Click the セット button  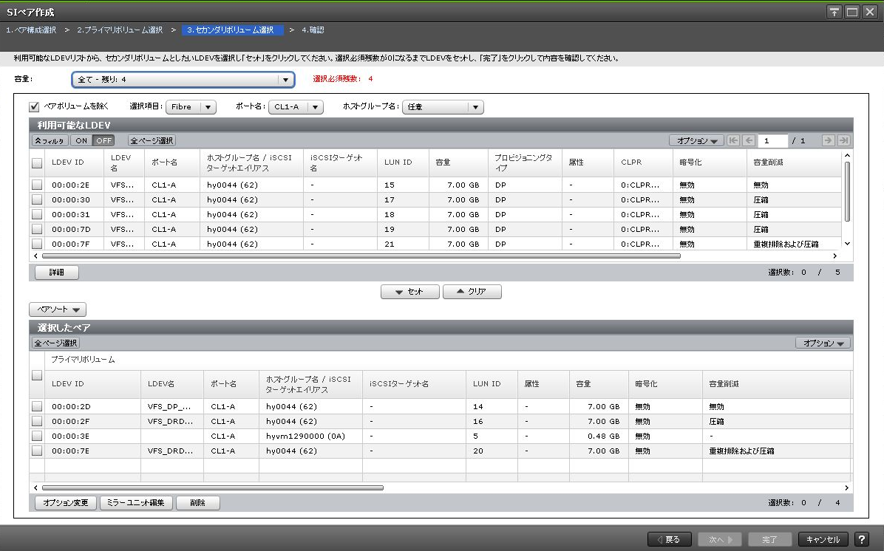pyautogui.click(x=409, y=292)
